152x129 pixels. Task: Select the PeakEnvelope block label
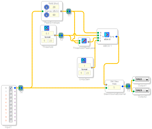[x=52, y=23]
